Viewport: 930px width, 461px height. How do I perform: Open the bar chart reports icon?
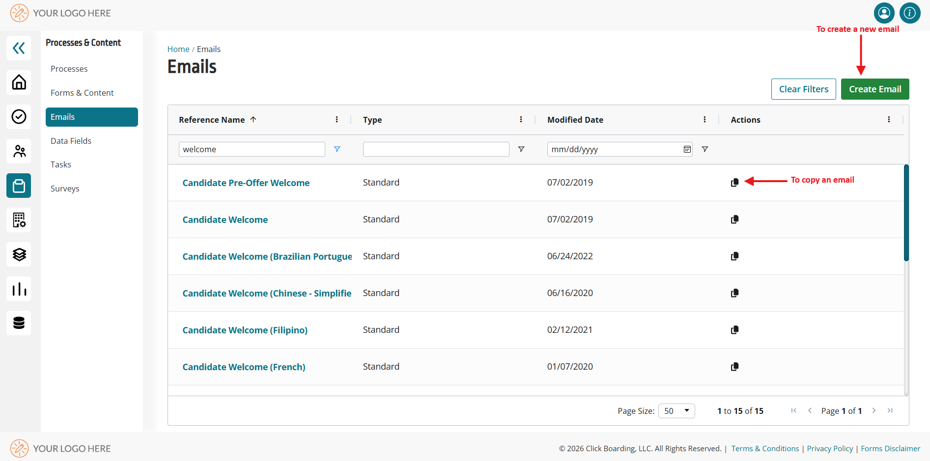point(19,289)
